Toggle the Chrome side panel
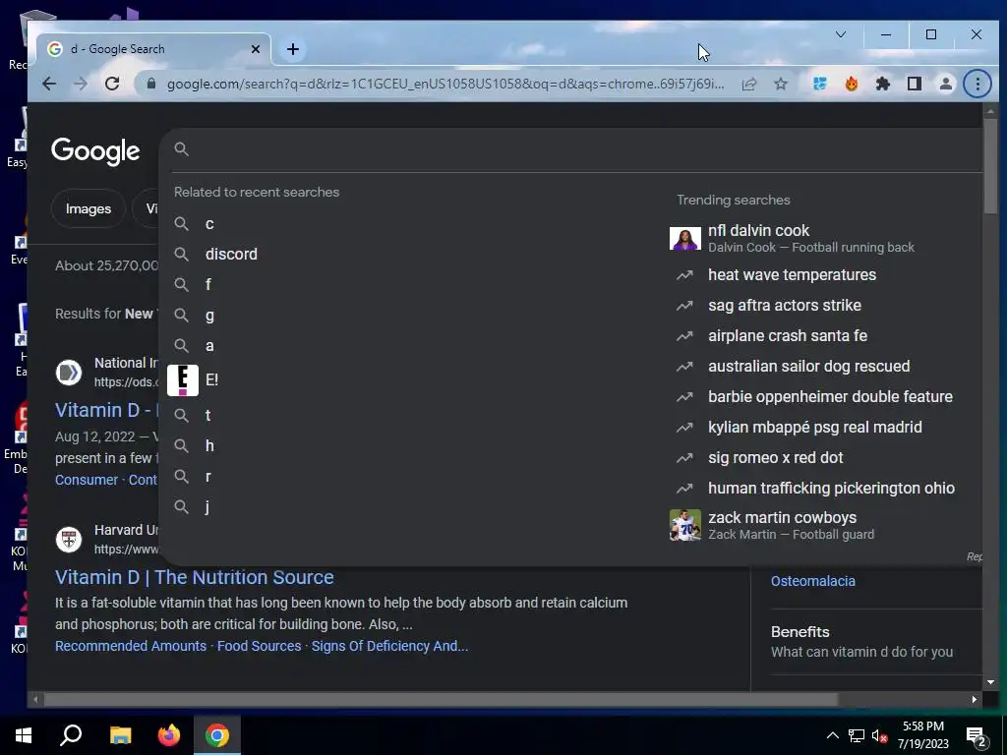1007x755 pixels. click(x=915, y=84)
